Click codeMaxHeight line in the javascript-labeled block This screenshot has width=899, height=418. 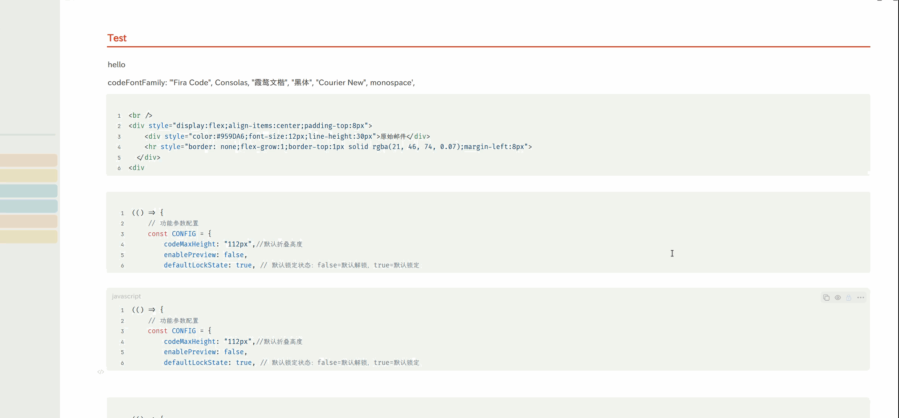(233, 342)
